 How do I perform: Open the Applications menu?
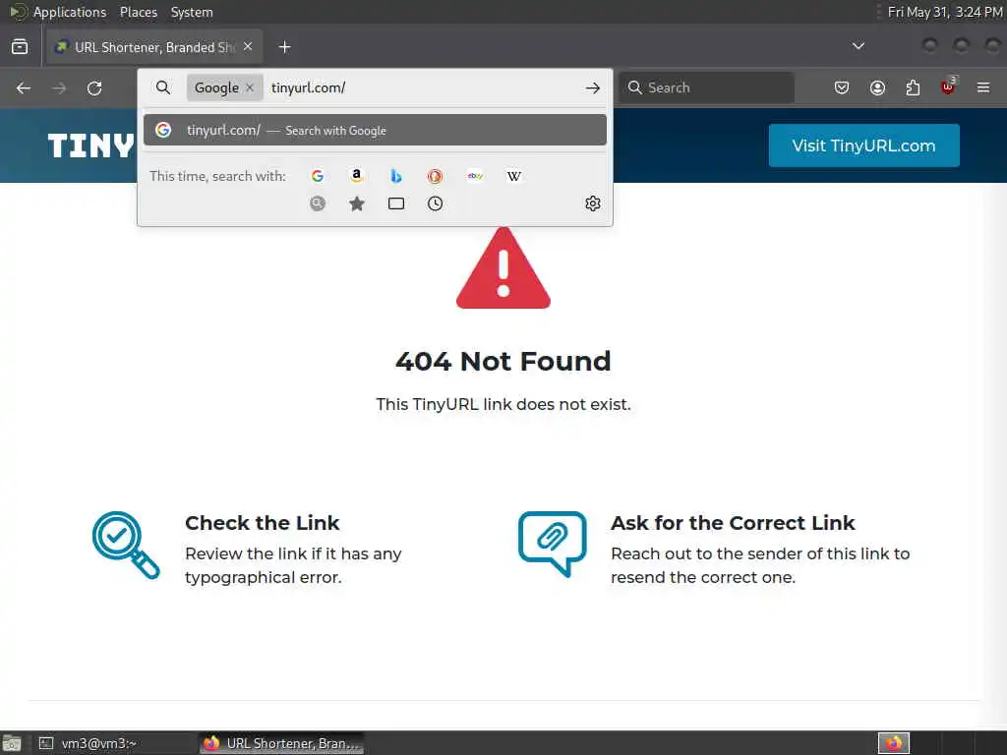[x=70, y=12]
